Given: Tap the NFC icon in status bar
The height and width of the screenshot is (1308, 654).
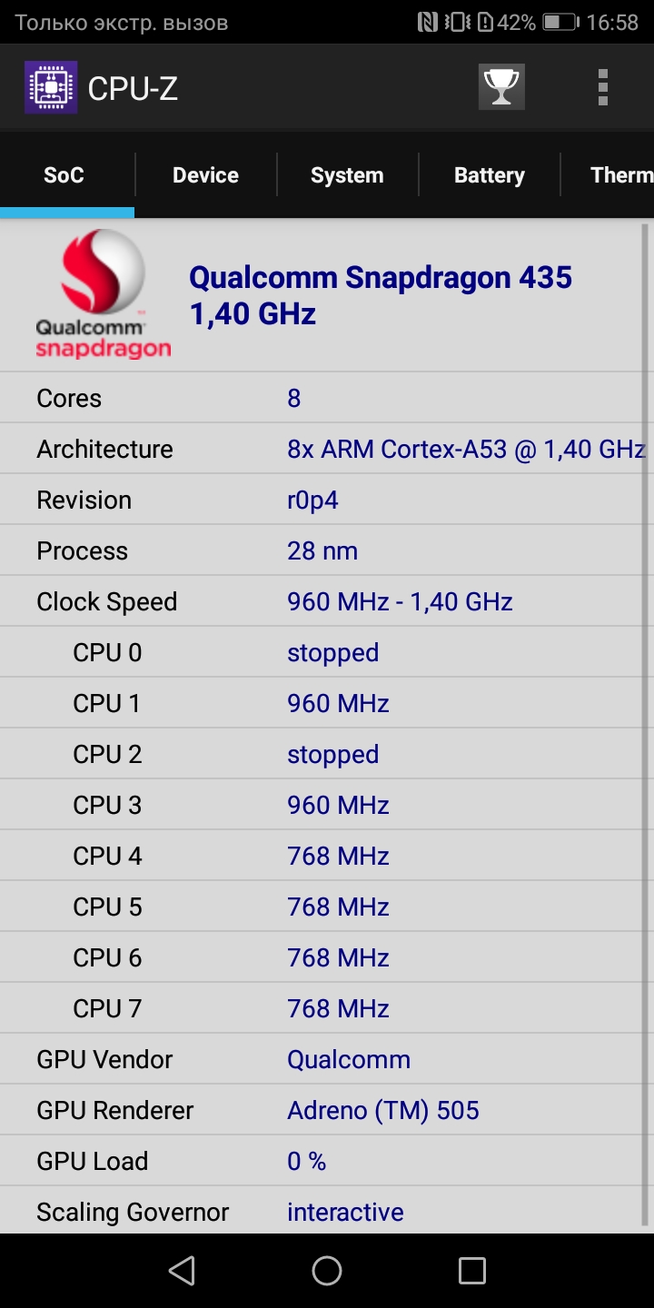Looking at the screenshot, I should [427, 23].
